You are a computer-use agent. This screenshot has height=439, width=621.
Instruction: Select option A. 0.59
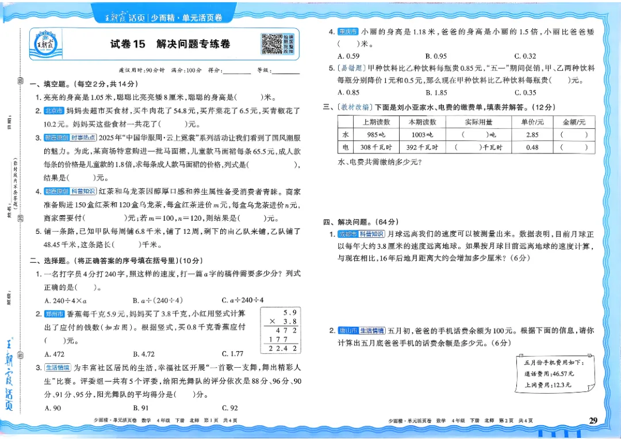coord(348,56)
